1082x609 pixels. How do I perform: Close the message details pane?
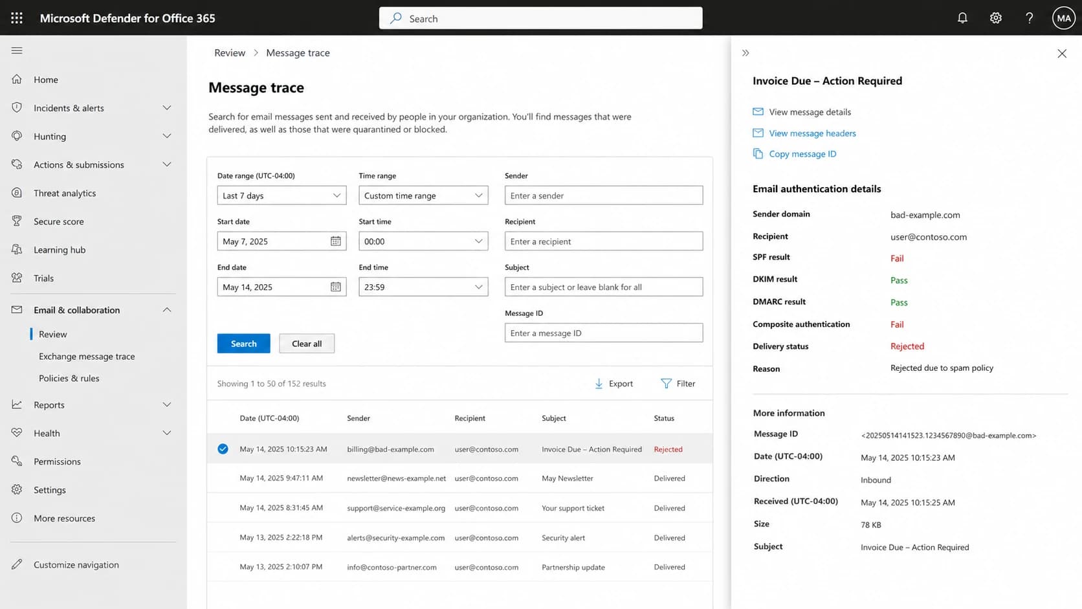[x=1062, y=53]
